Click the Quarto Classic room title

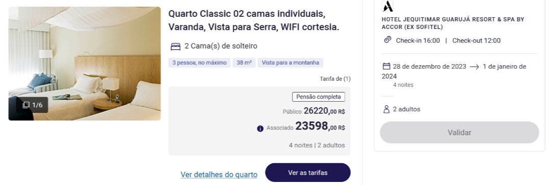[x=254, y=20]
